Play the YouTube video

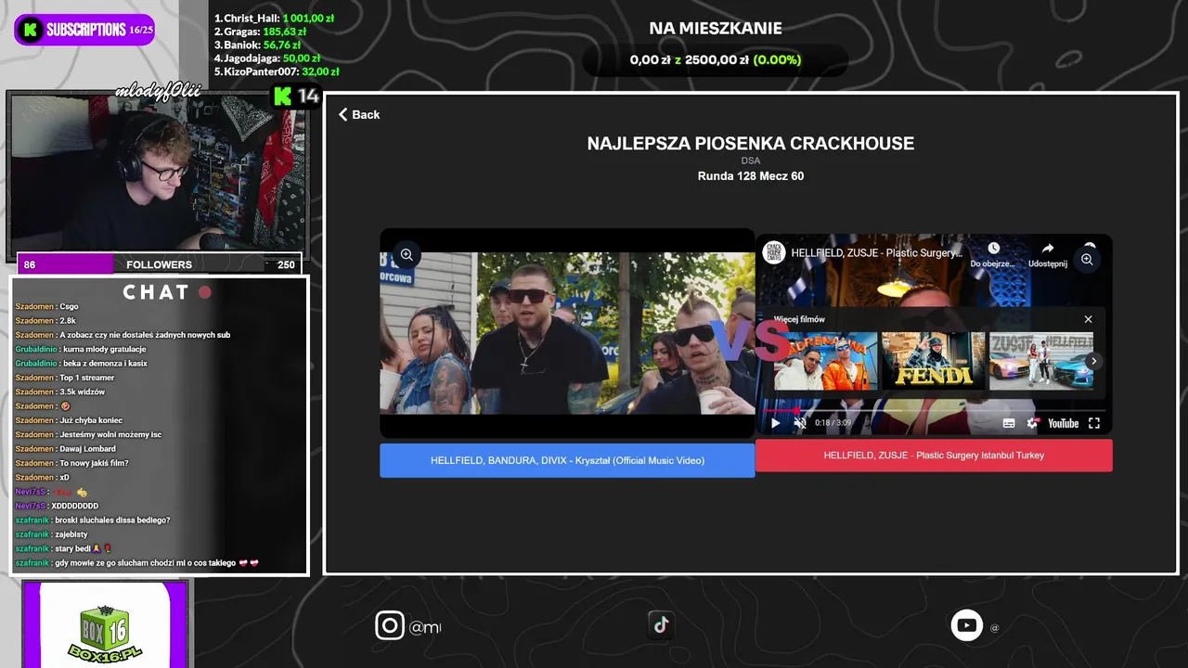(776, 423)
